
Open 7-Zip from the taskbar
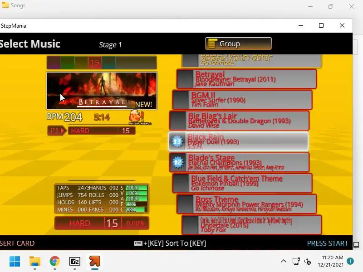point(75,262)
